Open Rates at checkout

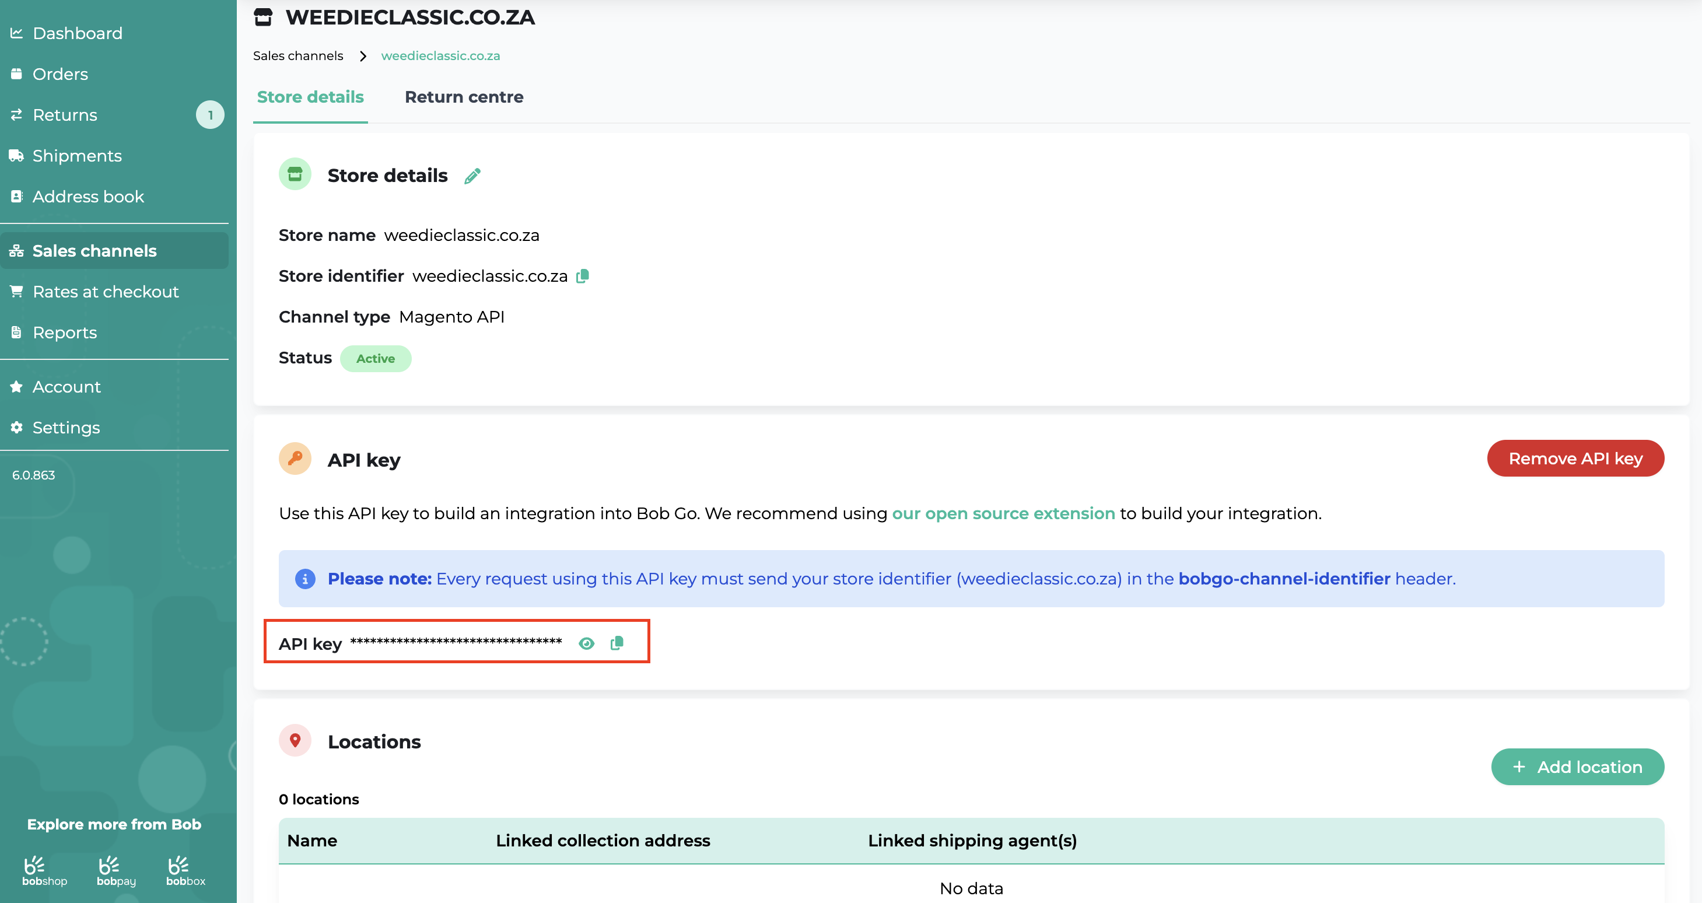106,292
